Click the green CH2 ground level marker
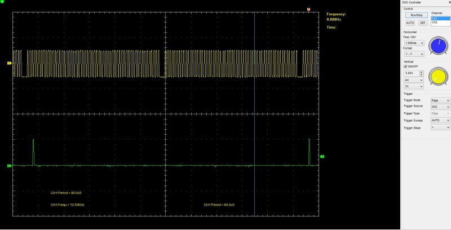Image resolution: width=451 pixels, height=230 pixels. point(9,166)
